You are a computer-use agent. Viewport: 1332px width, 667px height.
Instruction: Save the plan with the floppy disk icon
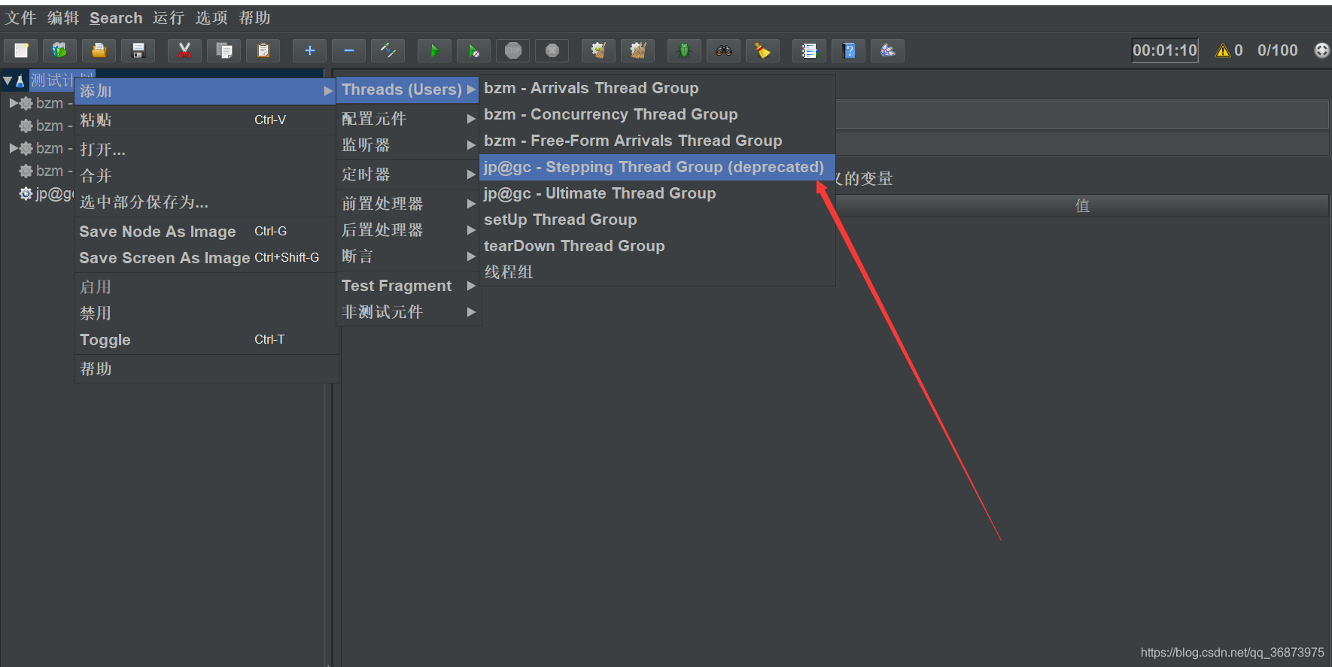(x=138, y=50)
